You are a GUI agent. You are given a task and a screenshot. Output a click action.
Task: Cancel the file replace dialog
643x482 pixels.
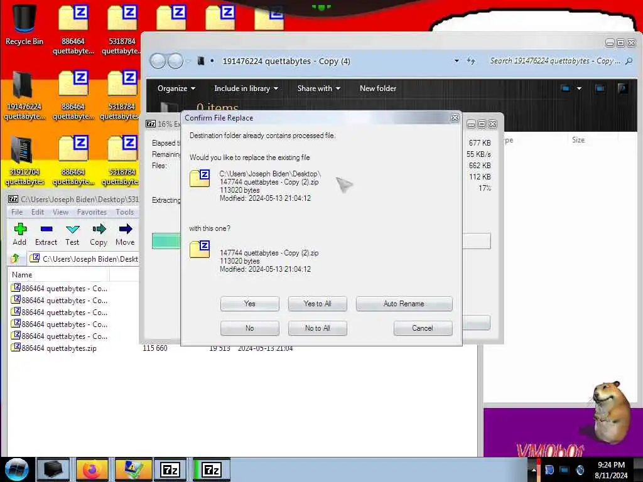click(423, 328)
